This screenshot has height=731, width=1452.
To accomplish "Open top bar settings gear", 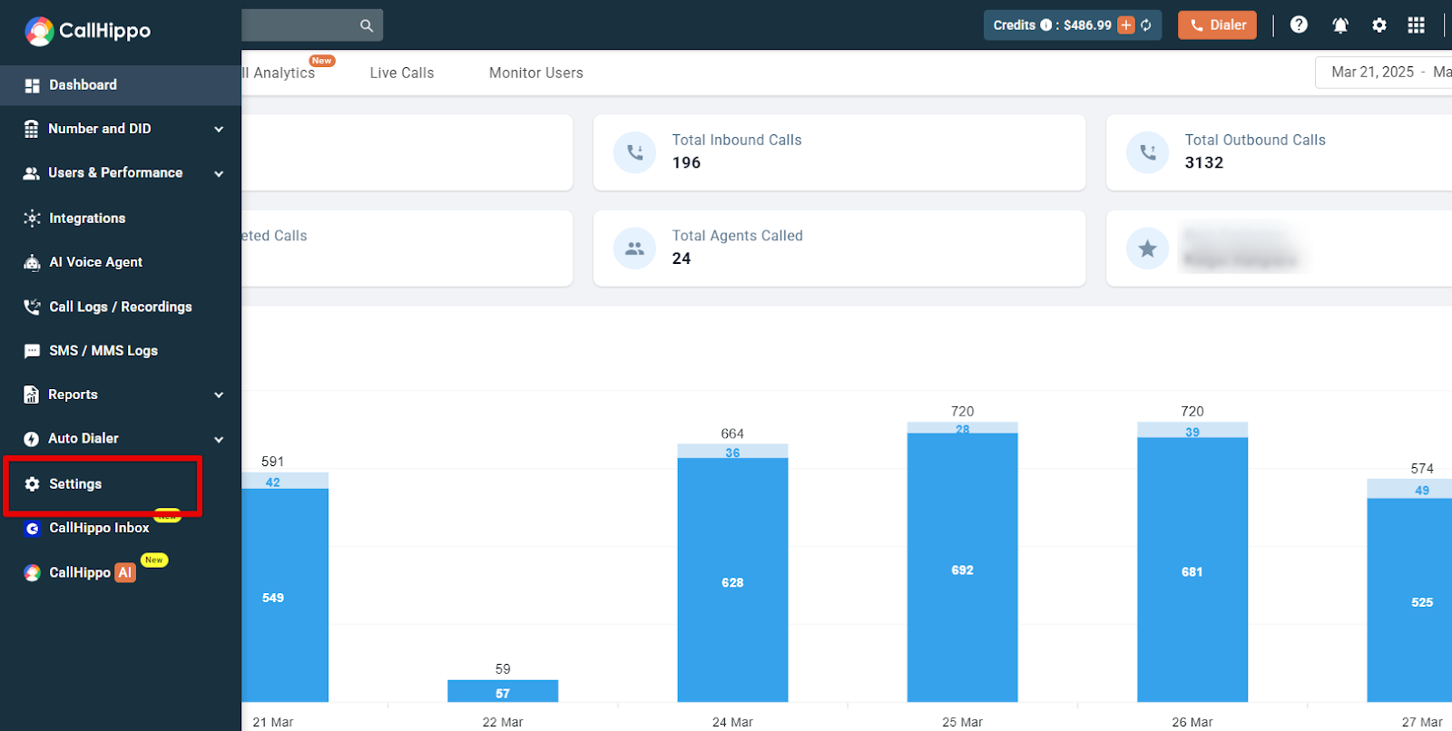I will click(x=1379, y=25).
